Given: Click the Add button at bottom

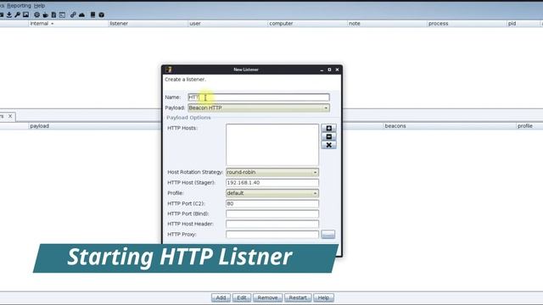Looking at the screenshot, I should pos(221,297).
